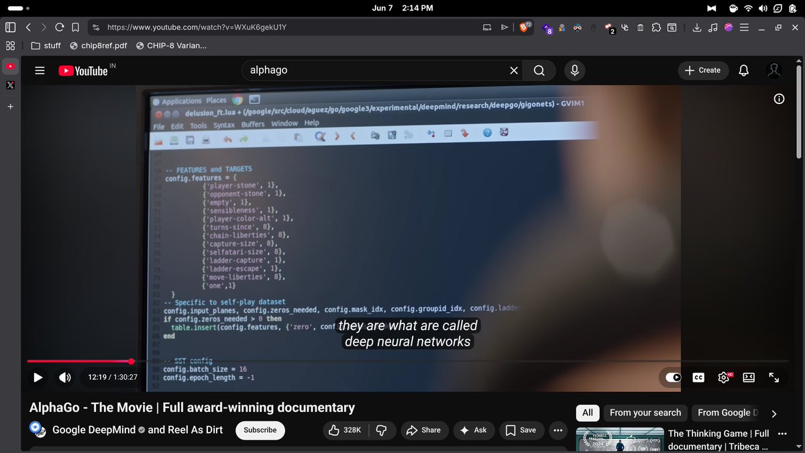Open the glasses-face extension icon
Image resolution: width=805 pixels, height=453 pixels.
click(577, 28)
